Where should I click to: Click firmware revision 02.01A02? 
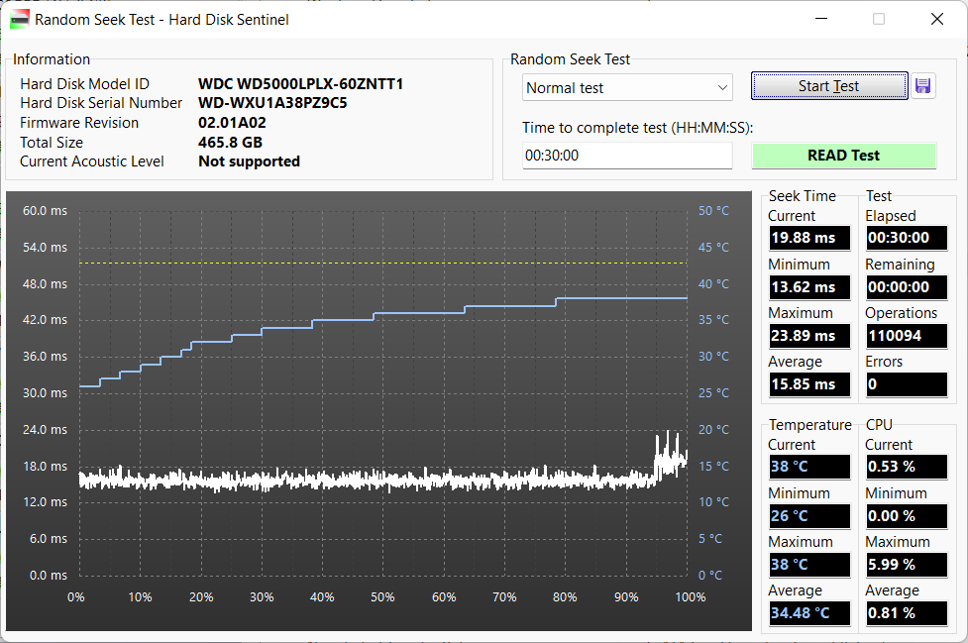point(232,122)
